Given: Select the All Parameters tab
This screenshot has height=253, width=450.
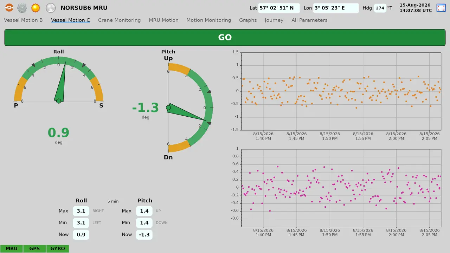Looking at the screenshot, I should click(309, 20).
